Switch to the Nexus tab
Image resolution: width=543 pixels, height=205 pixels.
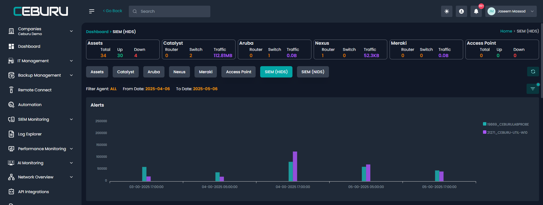(179, 72)
